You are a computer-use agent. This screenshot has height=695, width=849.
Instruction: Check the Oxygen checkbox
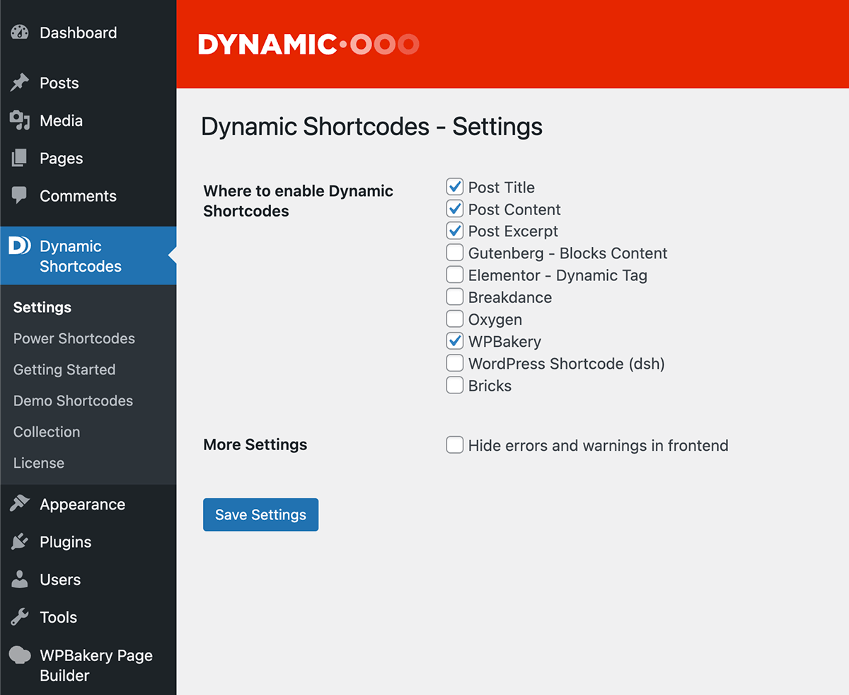pos(455,319)
